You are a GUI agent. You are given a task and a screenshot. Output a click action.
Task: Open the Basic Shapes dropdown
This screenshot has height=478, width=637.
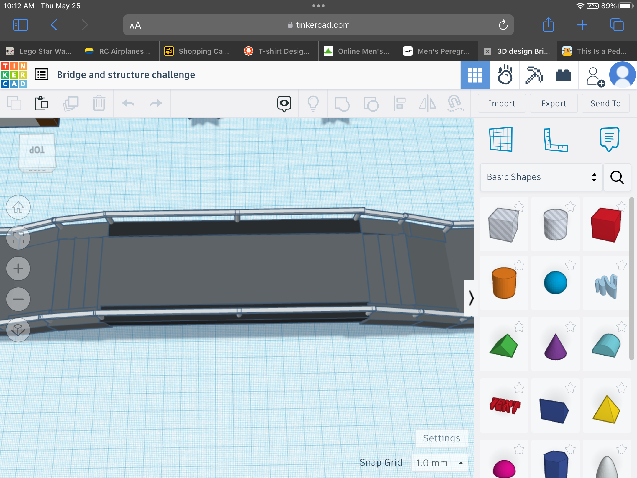pyautogui.click(x=541, y=177)
